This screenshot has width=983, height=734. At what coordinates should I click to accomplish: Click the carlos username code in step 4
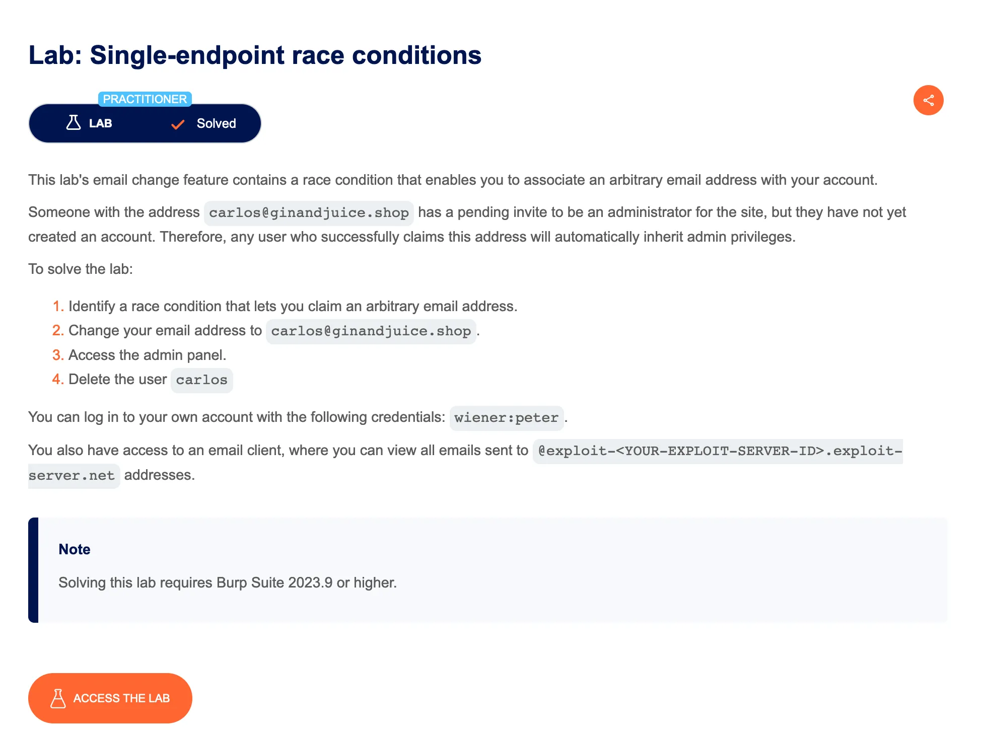[201, 380]
